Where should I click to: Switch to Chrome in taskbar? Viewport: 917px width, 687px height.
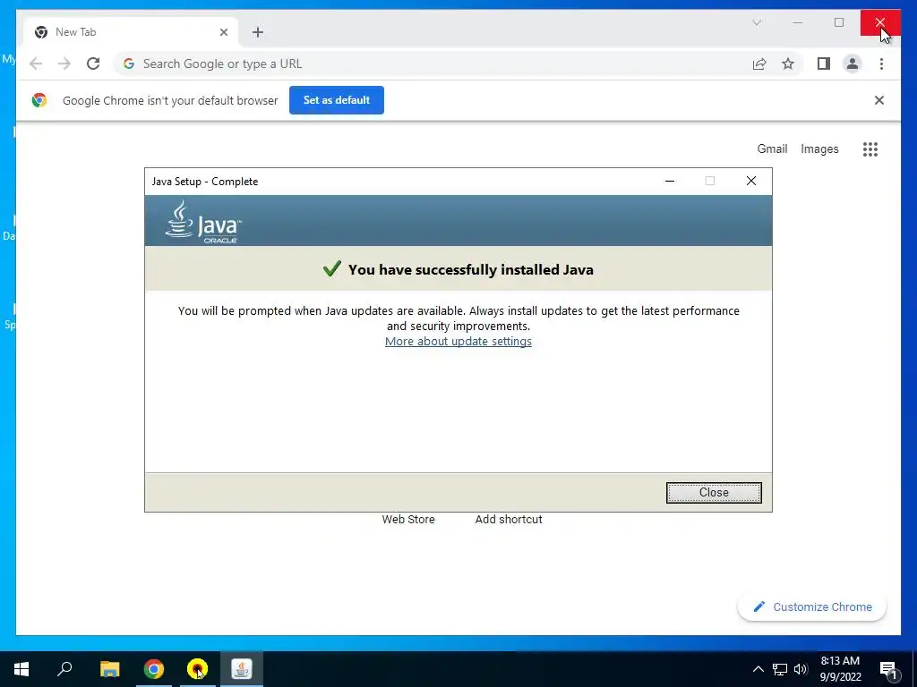click(x=154, y=669)
